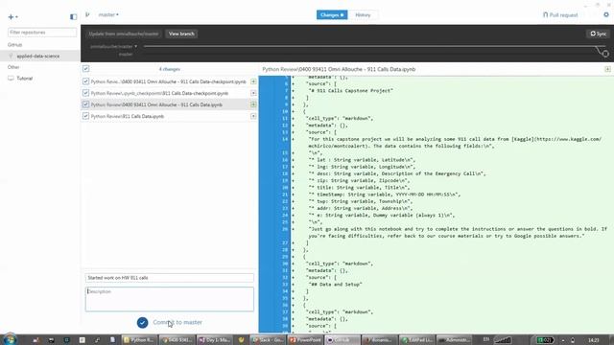
Task: Open the add repository plus menu
Action: [x=12, y=17]
